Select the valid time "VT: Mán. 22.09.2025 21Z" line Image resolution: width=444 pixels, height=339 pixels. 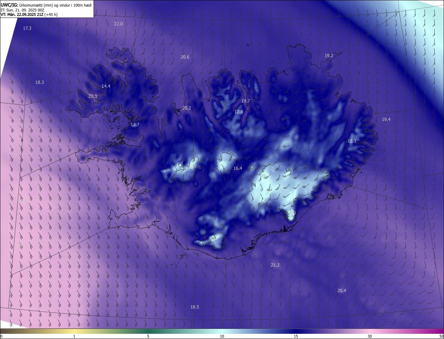(29, 15)
